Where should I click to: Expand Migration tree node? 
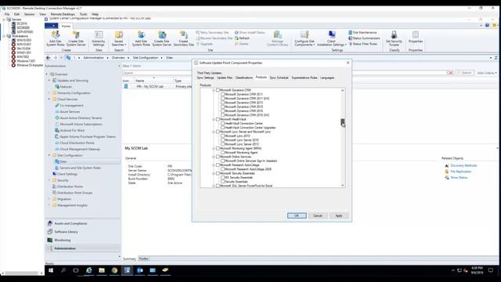click(49, 199)
